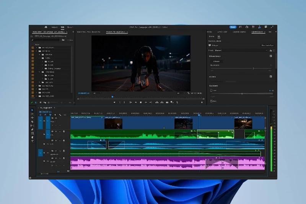Viewport: 306px width, 204px height.
Task: Collapse the INTERVIEWS folder
Action: [x=39, y=72]
